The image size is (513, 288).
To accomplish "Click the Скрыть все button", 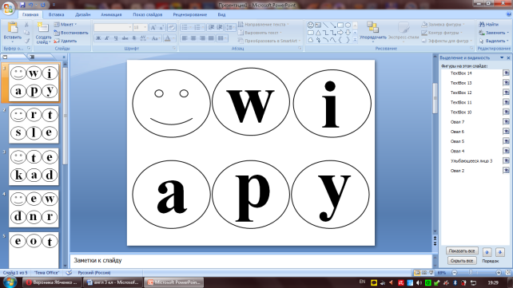I will pyautogui.click(x=462, y=261).
